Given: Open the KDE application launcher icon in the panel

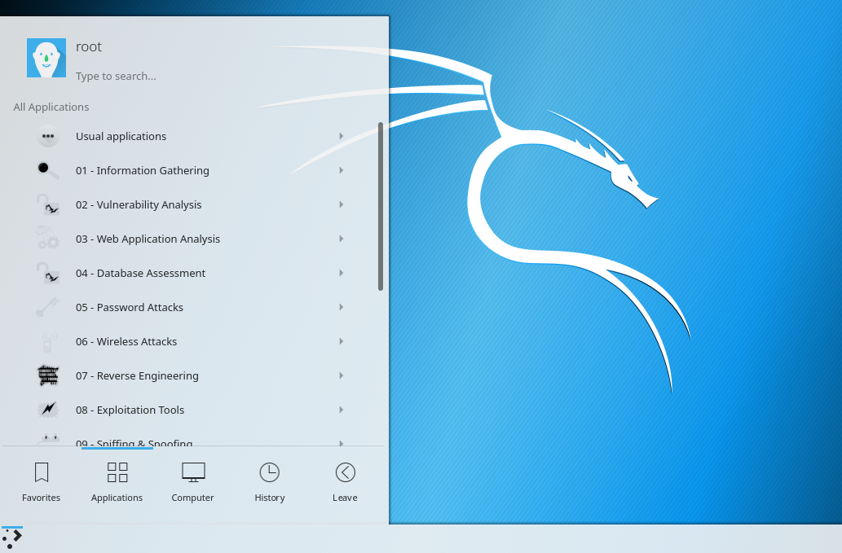Looking at the screenshot, I should tap(11, 538).
